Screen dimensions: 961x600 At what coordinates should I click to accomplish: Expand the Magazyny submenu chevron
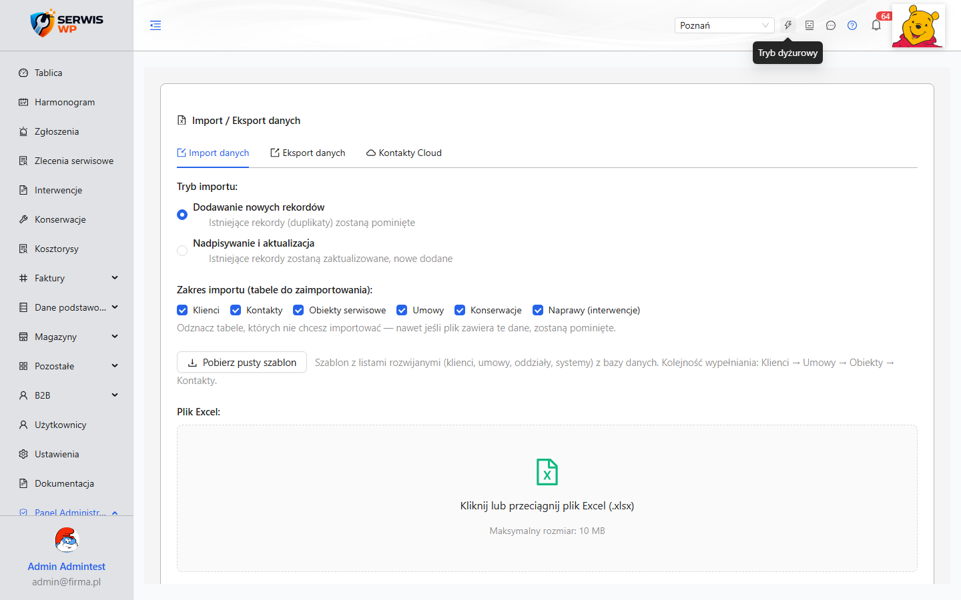(115, 337)
